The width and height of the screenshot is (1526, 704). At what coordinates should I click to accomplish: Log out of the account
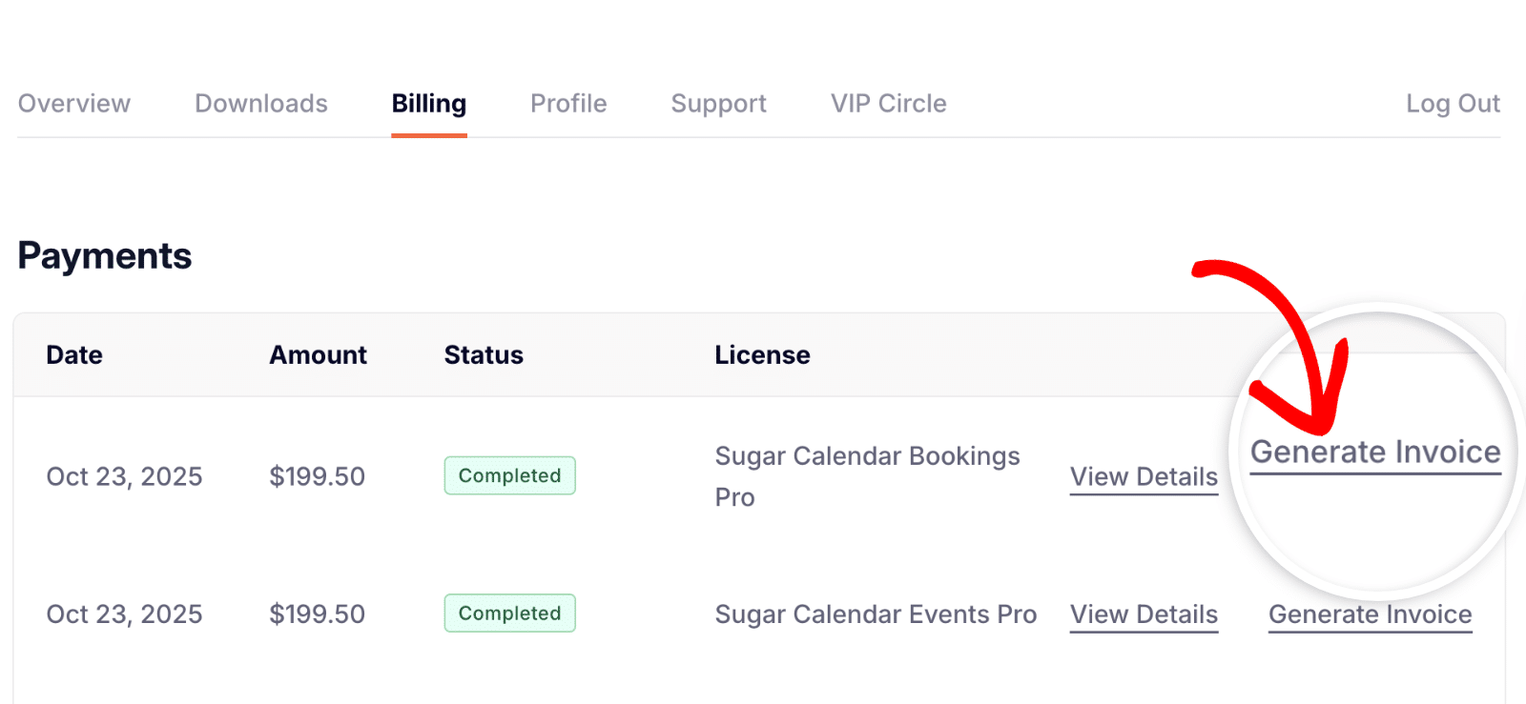[x=1453, y=104]
